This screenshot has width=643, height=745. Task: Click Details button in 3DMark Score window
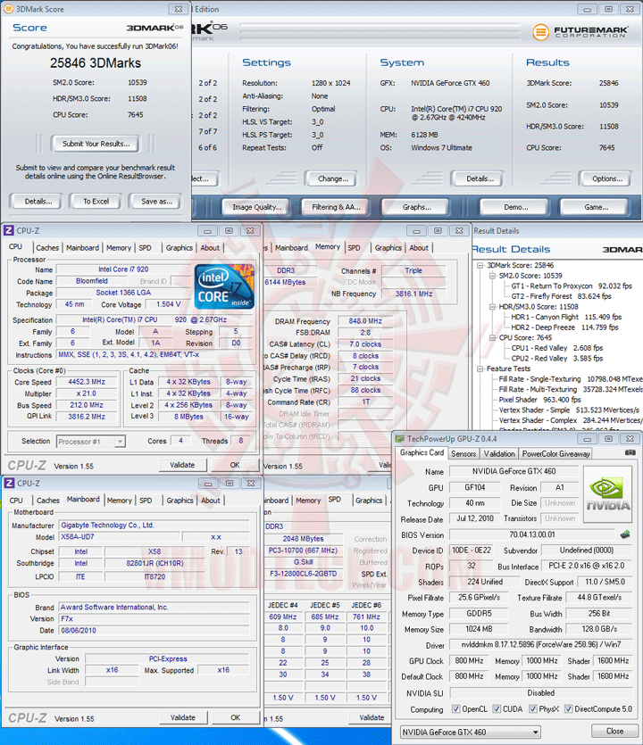(x=38, y=202)
